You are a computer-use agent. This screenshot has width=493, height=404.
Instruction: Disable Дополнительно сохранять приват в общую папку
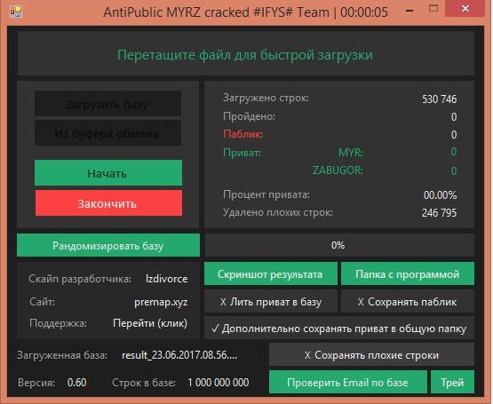pos(339,329)
